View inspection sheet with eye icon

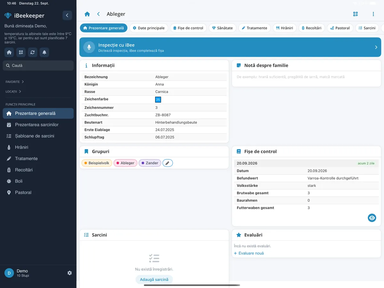click(372, 218)
